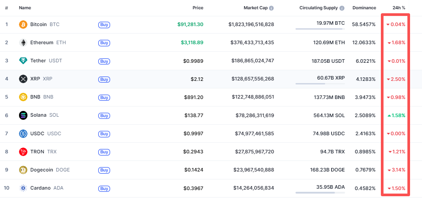
Task: Click the Cardano logo icon
Action: pyautogui.click(x=23, y=188)
